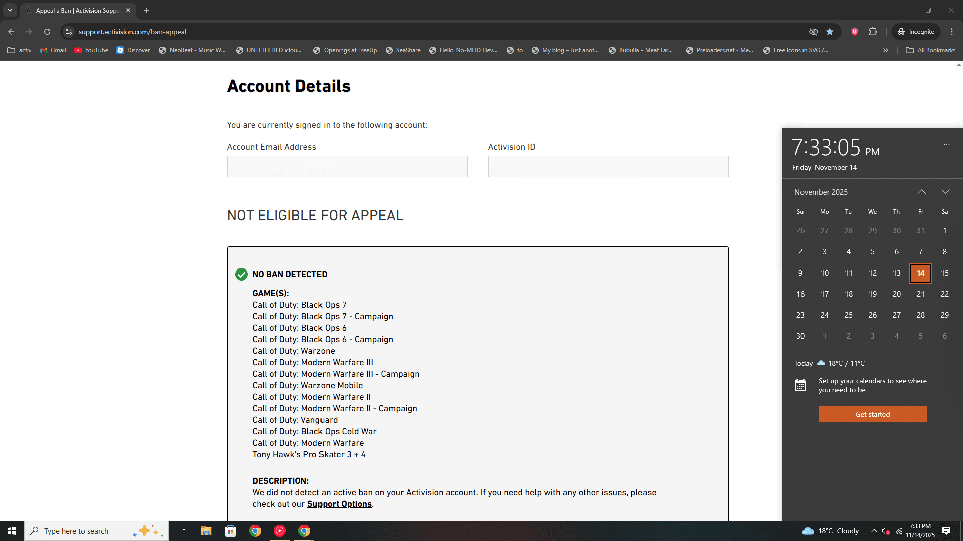The height and width of the screenshot is (541, 963).
Task: Open Chrome's three-dot menu
Action: 952,32
